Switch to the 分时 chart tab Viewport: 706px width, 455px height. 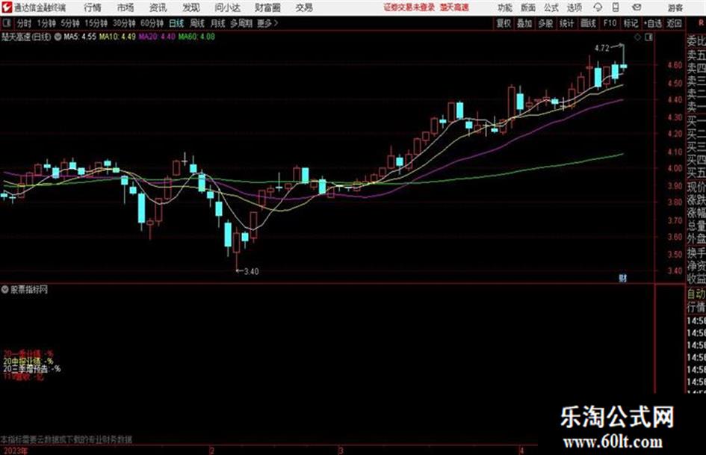pos(24,23)
